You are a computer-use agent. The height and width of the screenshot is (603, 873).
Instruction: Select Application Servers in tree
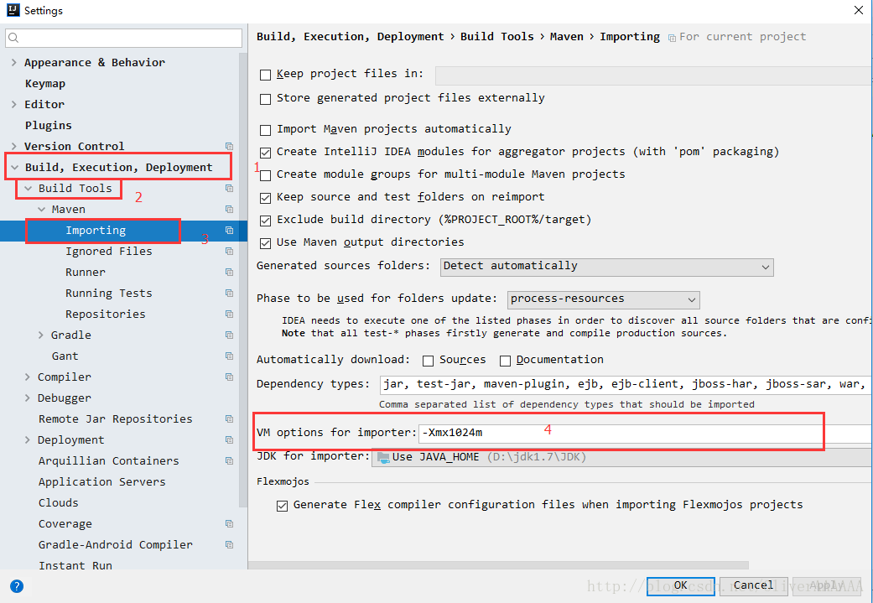tap(101, 481)
